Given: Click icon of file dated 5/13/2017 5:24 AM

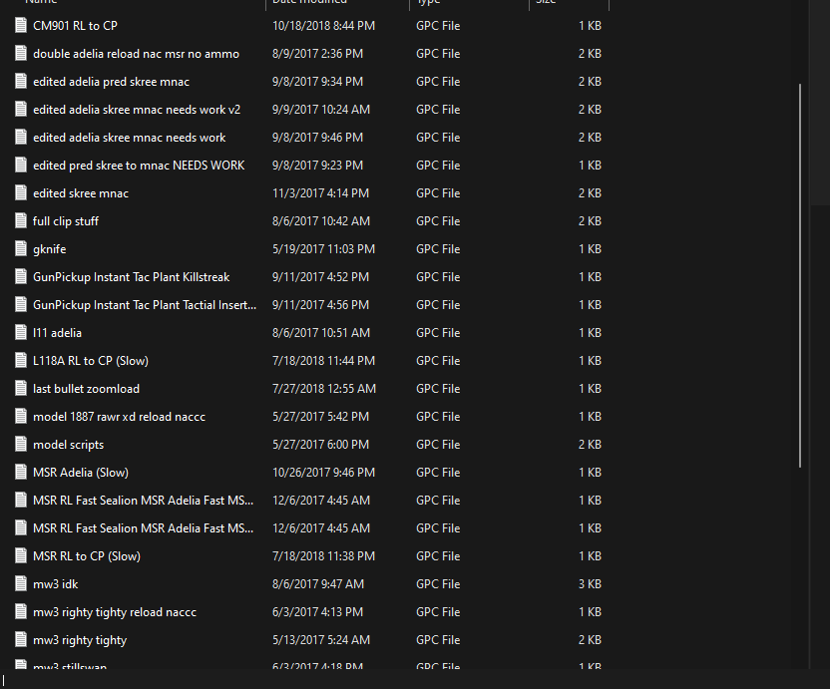Looking at the screenshot, I should click(x=21, y=640).
